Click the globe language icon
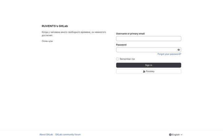223x139 pixels. pos(170,135)
